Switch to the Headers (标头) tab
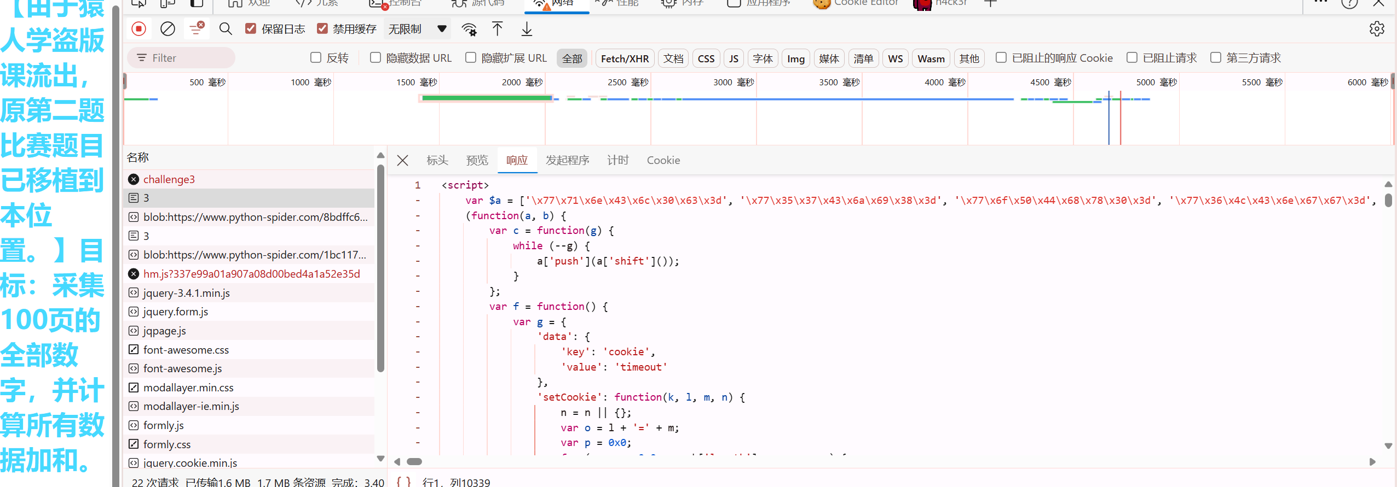This screenshot has height=487, width=1397. pos(437,160)
